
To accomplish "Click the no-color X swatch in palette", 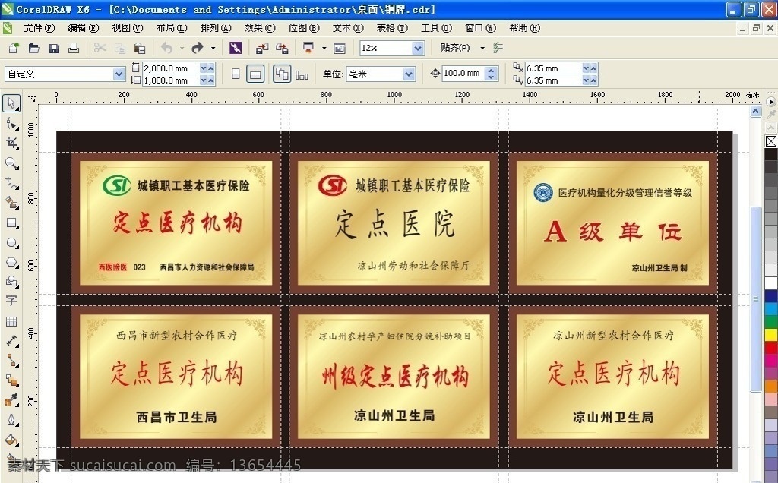I will (x=771, y=141).
